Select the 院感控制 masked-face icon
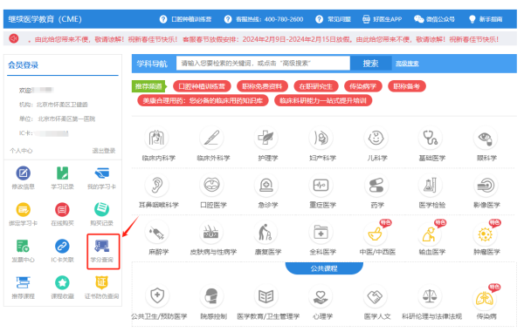 (211, 296)
